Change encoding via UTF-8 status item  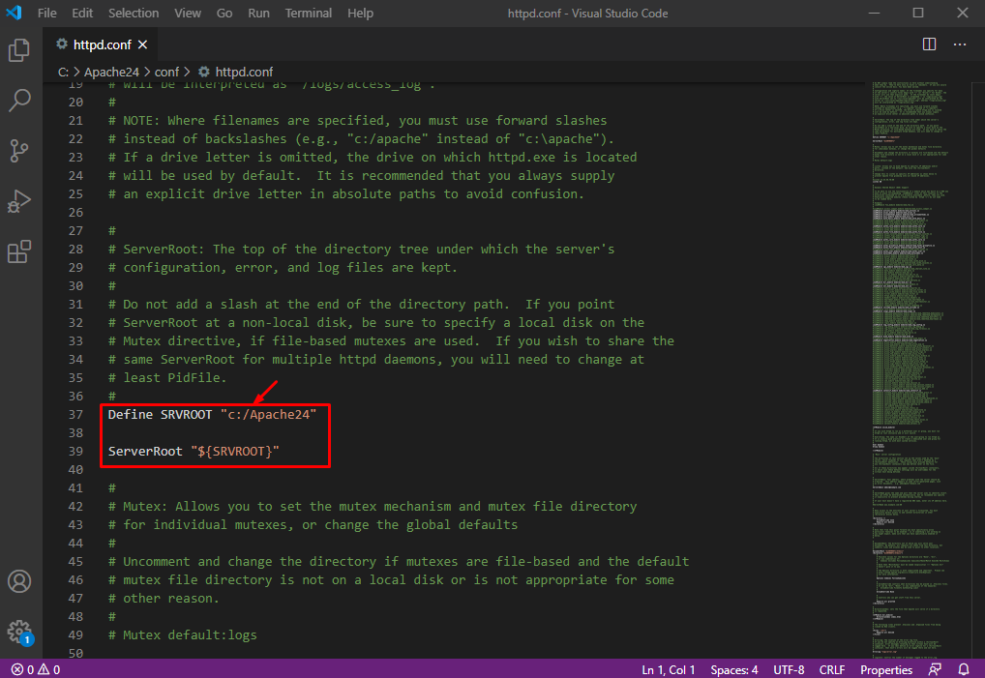789,670
